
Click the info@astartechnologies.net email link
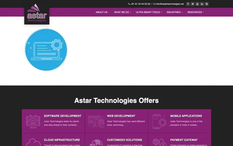170,4
